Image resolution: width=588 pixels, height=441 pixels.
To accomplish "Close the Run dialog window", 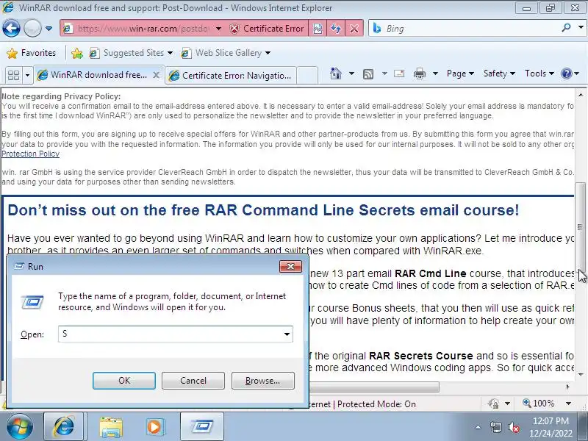I will pyautogui.click(x=290, y=267).
